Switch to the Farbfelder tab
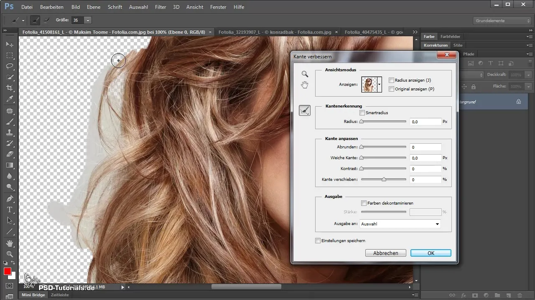Image resolution: width=535 pixels, height=300 pixels. 450,37
